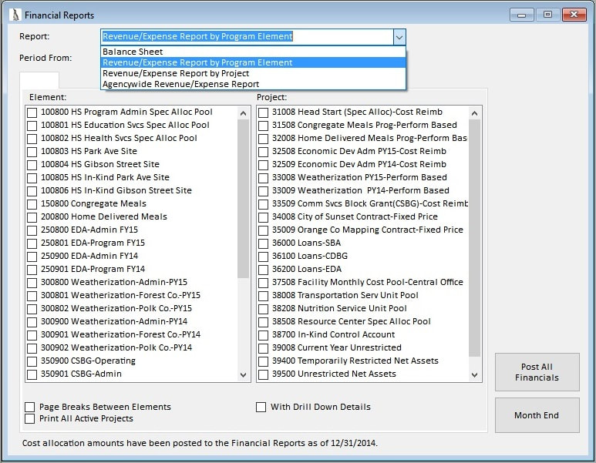Close the Financial Reports window
The width and height of the screenshot is (596, 463).
(x=574, y=15)
